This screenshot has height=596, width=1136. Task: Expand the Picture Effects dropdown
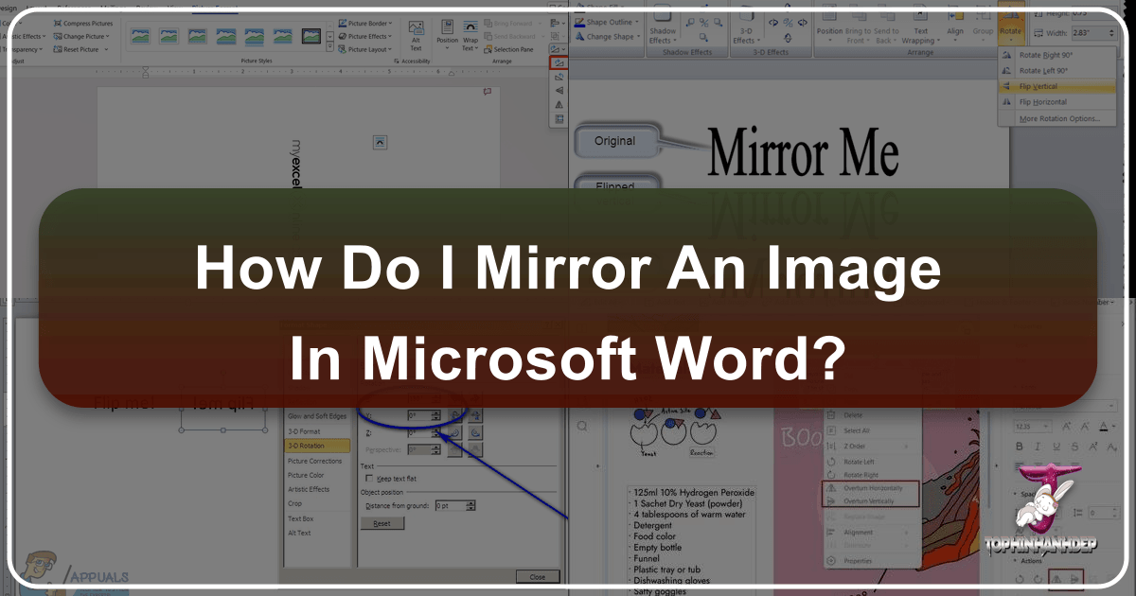click(x=365, y=36)
